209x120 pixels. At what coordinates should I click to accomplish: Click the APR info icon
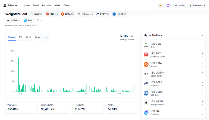coord(113,105)
